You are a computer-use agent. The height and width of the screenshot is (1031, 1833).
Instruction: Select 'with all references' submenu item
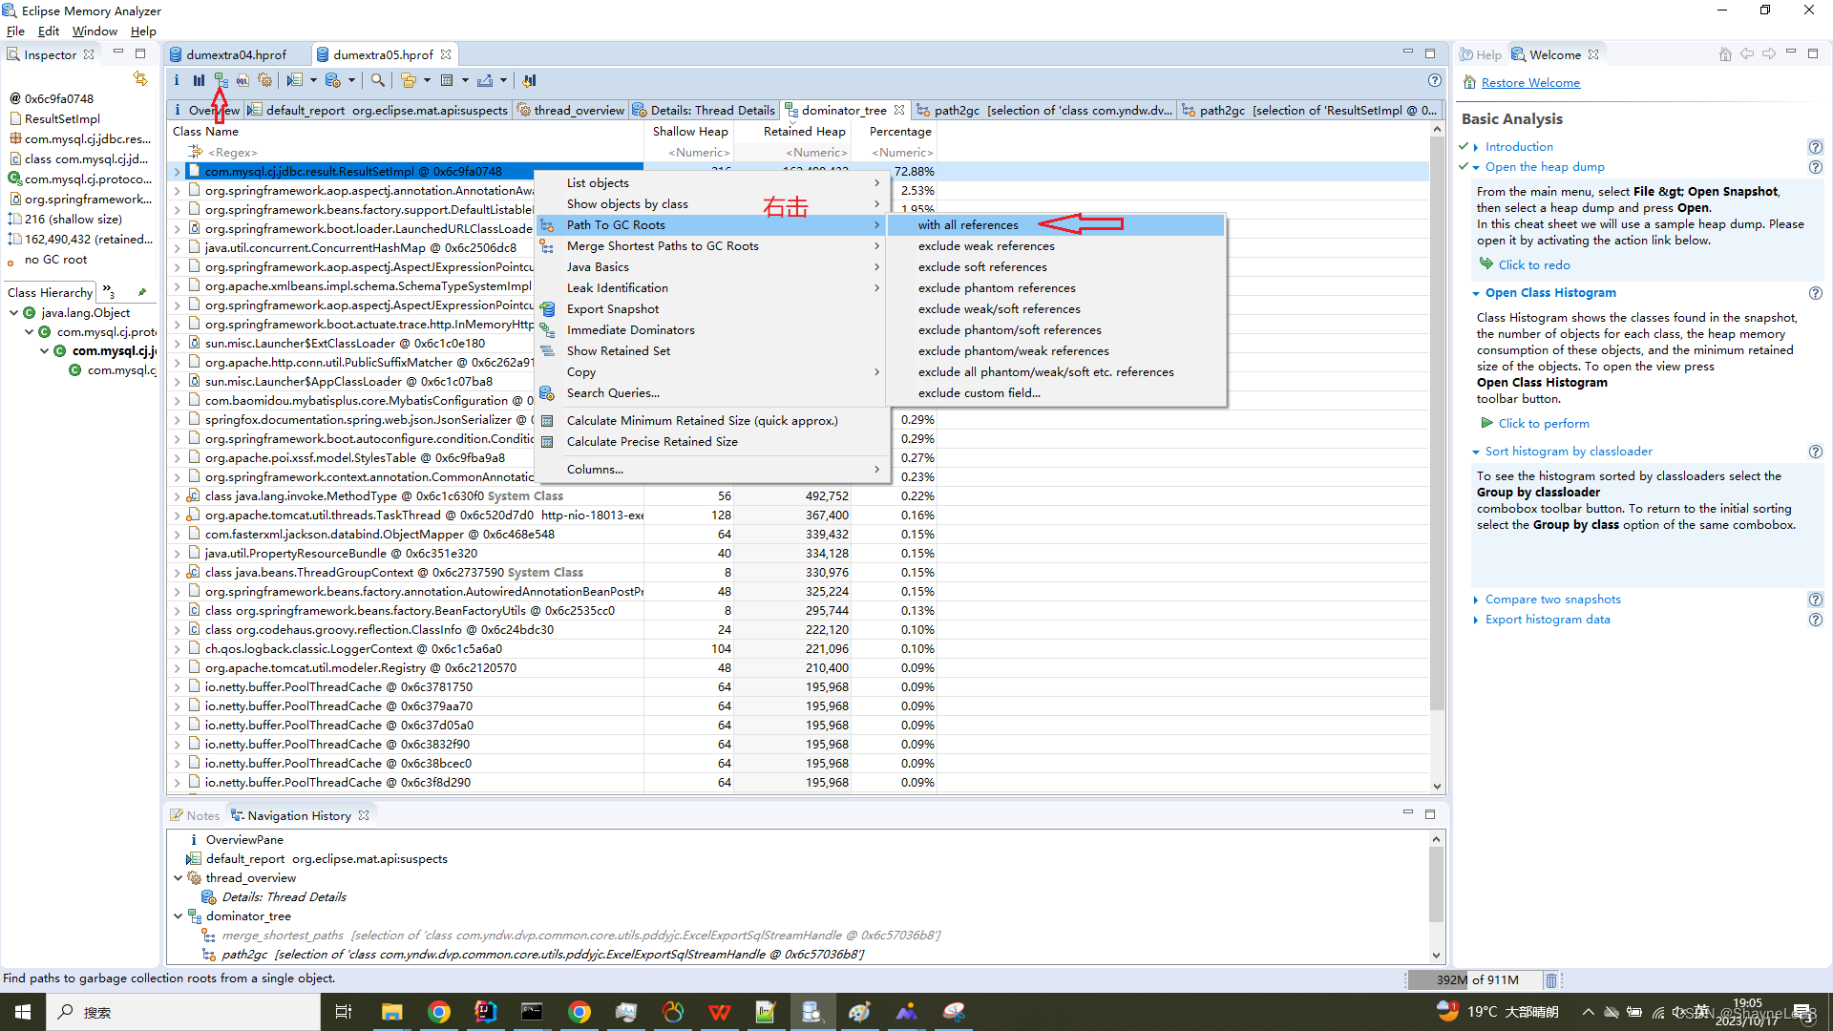coord(967,225)
